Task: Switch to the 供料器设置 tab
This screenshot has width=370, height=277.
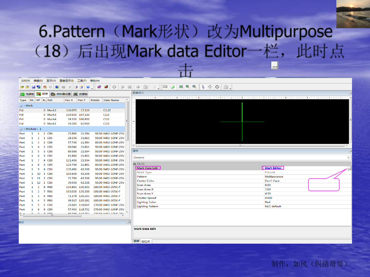Action: coord(61,94)
